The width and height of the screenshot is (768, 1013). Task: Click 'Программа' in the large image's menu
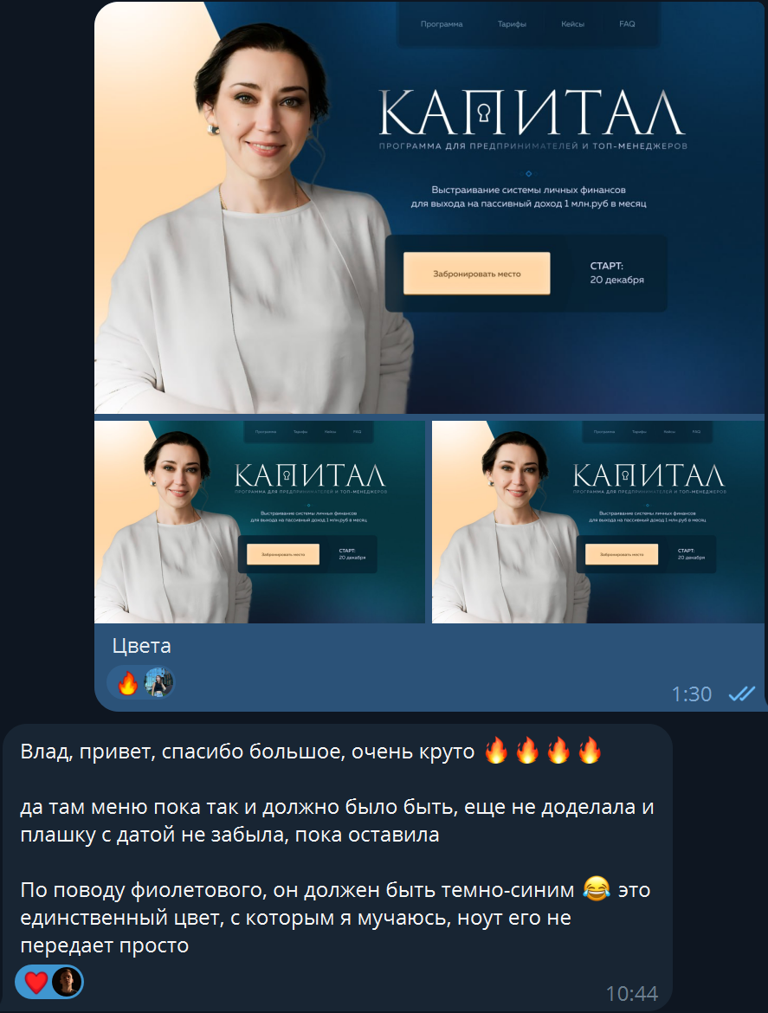(442, 24)
